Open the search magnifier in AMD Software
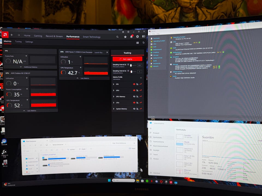262x196 pixels. (x=117, y=37)
